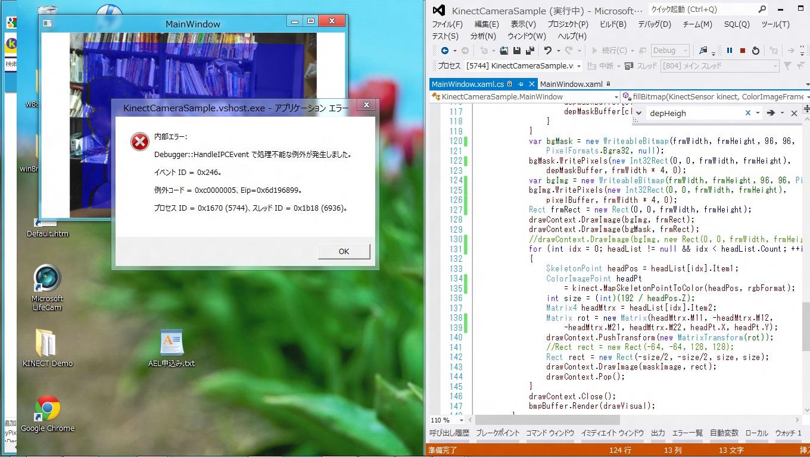Click the Navigate Backward icon
This screenshot has height=457, width=810.
444,51
